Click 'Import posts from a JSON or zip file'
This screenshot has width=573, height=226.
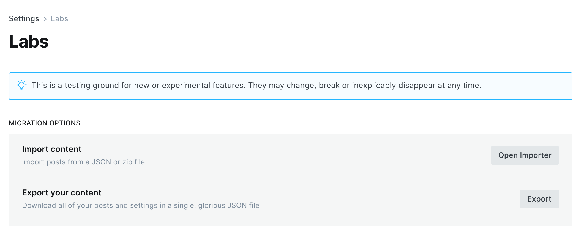tap(83, 162)
